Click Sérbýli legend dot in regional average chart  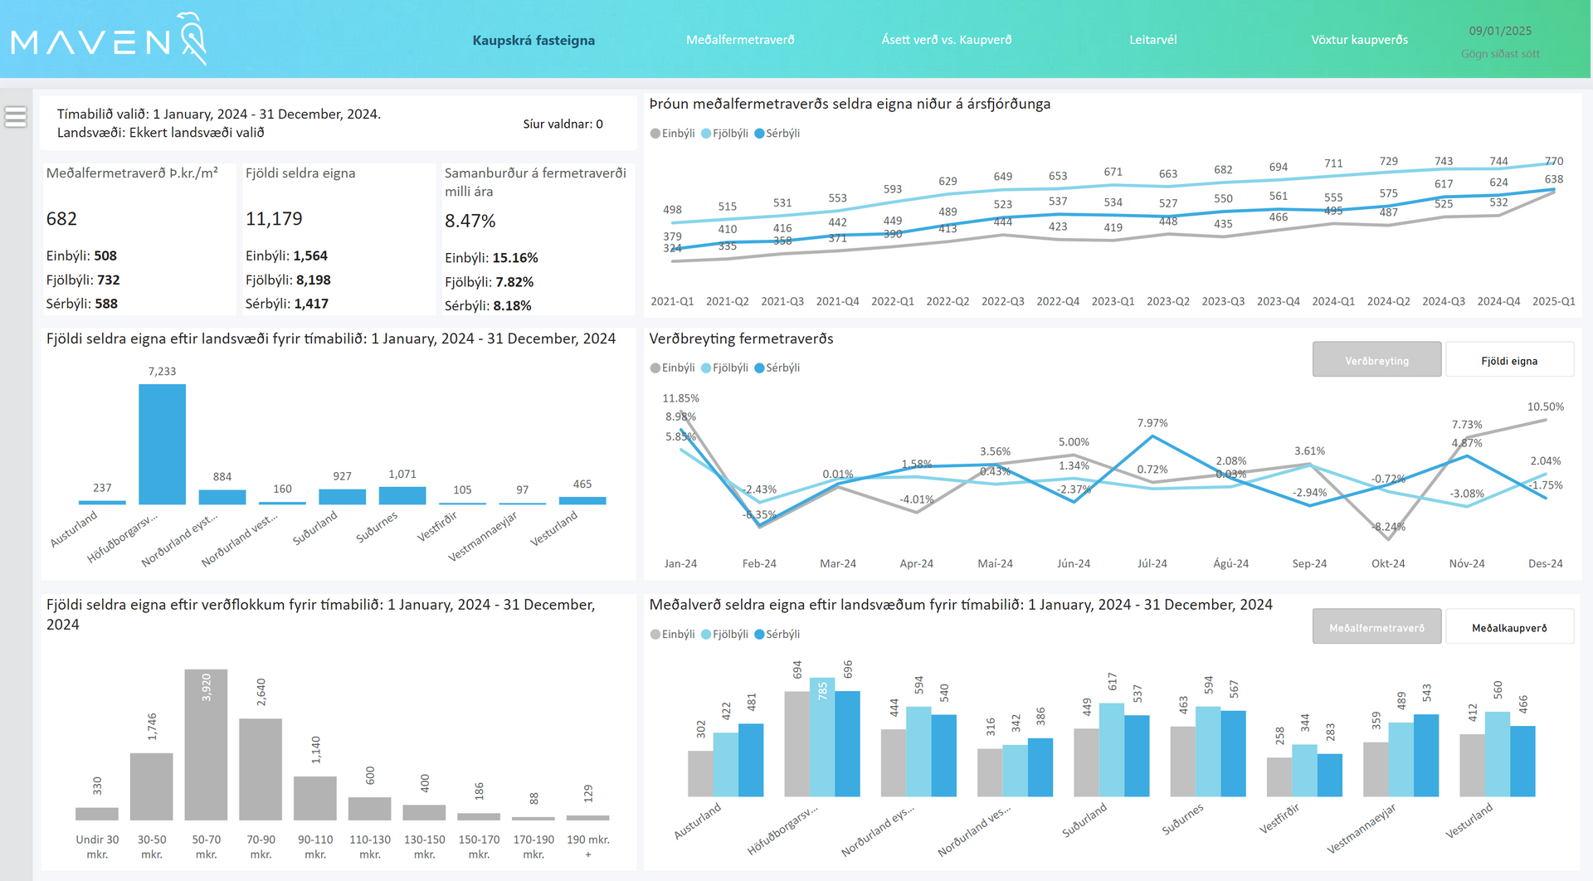[x=759, y=635]
